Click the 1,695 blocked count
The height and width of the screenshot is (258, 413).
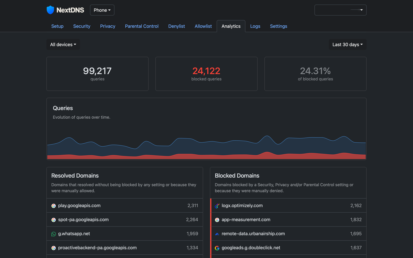(x=356, y=234)
